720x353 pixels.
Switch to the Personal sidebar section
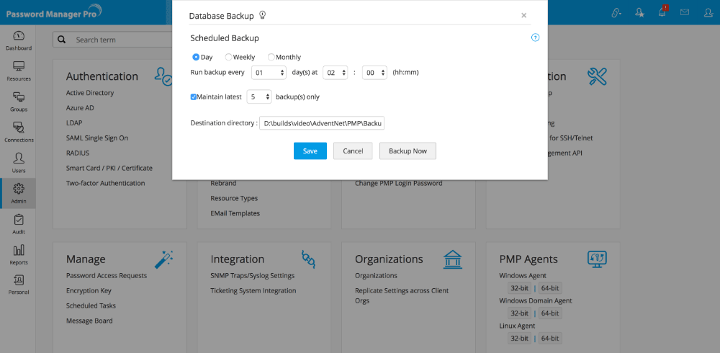pyautogui.click(x=19, y=284)
